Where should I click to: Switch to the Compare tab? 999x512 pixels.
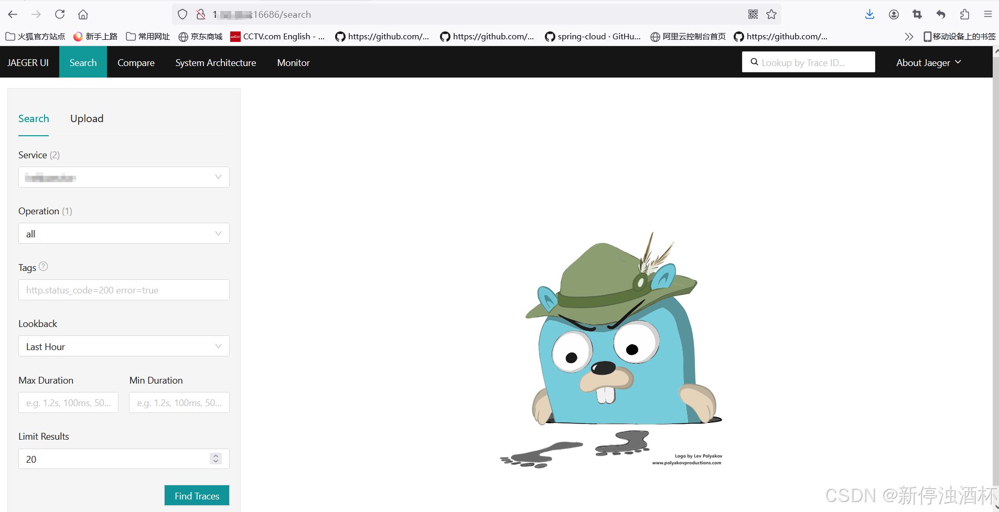[x=136, y=62]
